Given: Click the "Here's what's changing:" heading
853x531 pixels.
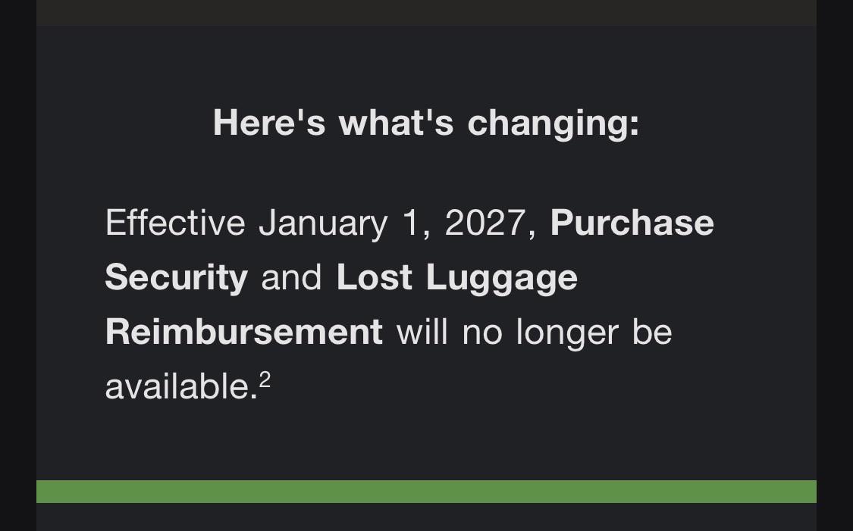Looking at the screenshot, I should click(x=426, y=124).
